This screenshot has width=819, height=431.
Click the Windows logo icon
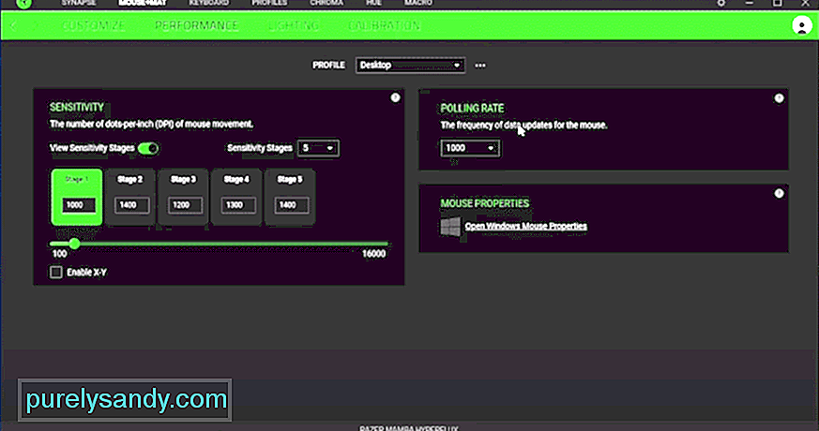(450, 227)
